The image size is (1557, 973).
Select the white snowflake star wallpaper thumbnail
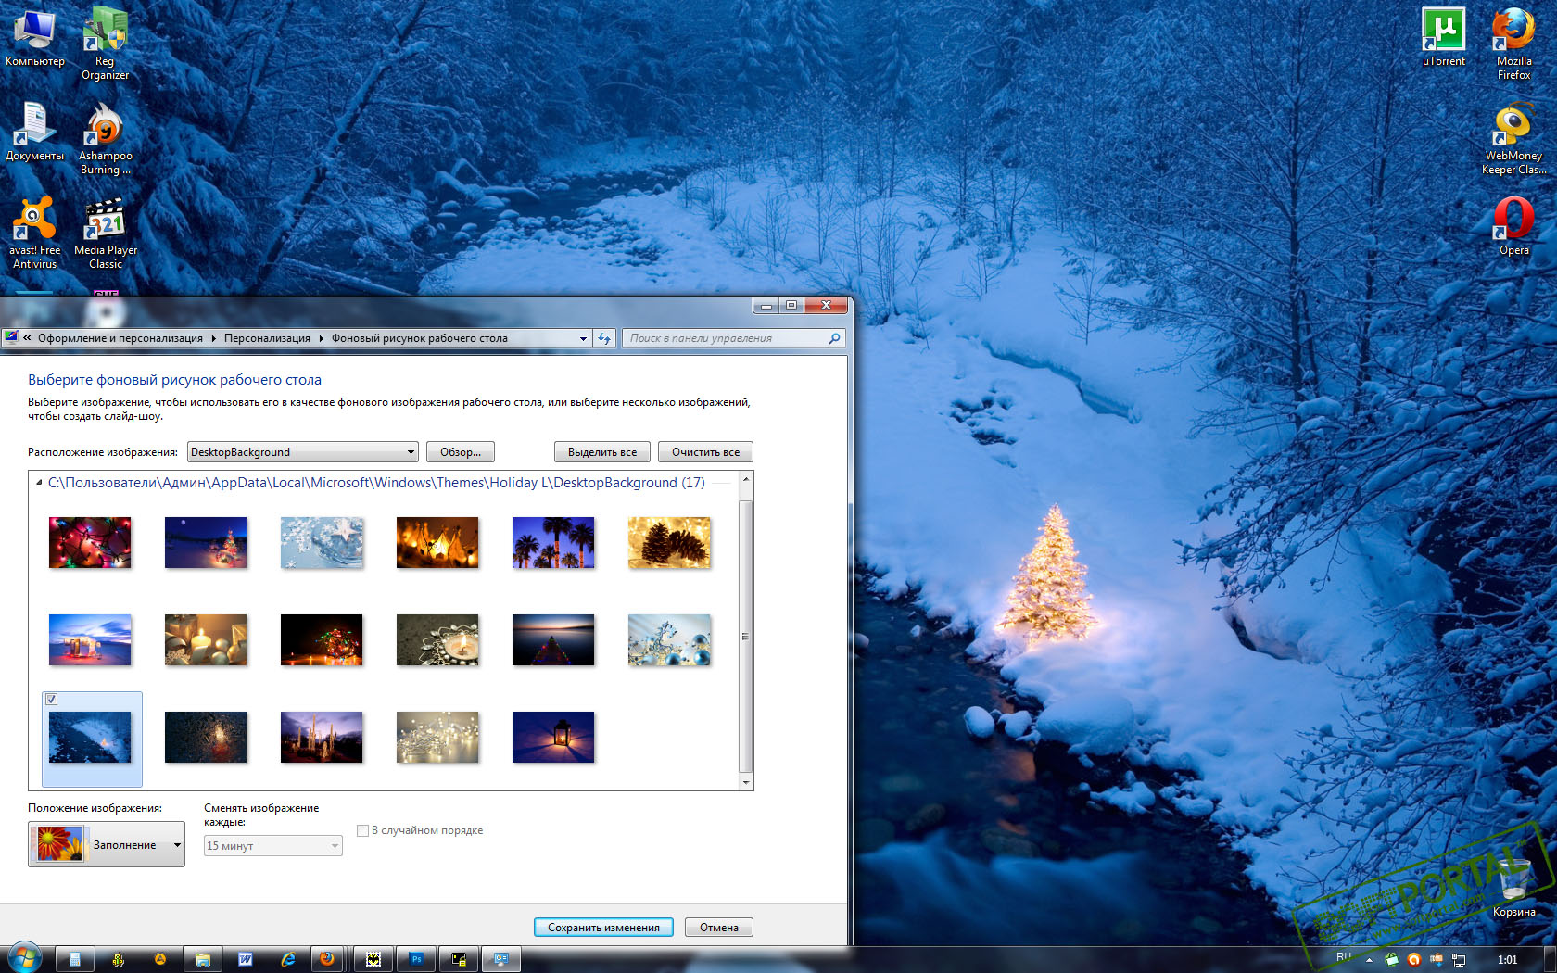322,542
